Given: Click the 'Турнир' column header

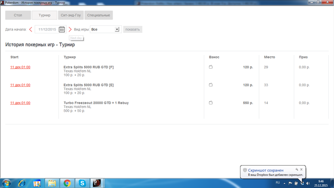Looking at the screenshot, I should point(70,57).
